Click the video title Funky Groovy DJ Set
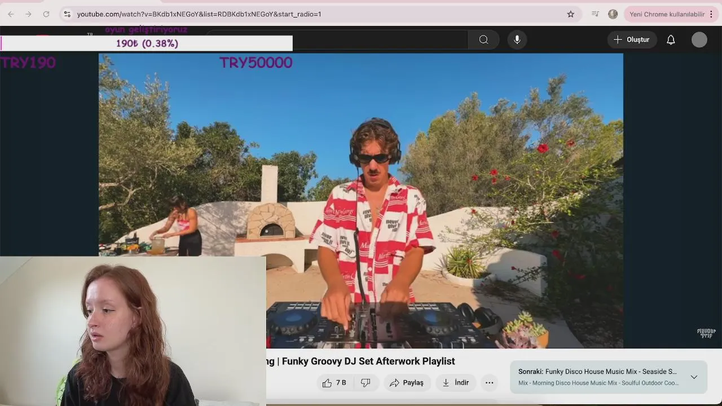The image size is (722, 406). 361,361
